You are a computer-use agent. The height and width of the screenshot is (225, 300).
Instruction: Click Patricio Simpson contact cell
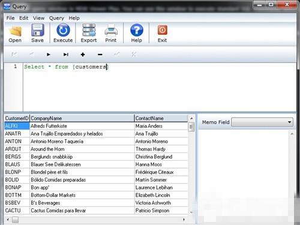pyautogui.click(x=161, y=211)
